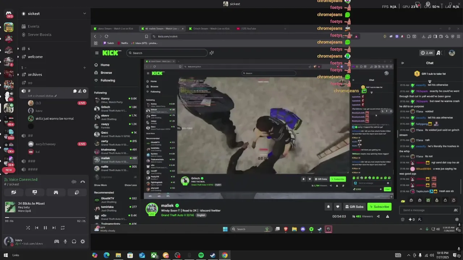The height and width of the screenshot is (260, 463).
Task: Select Konvy in Kick following list
Action: tap(115, 100)
